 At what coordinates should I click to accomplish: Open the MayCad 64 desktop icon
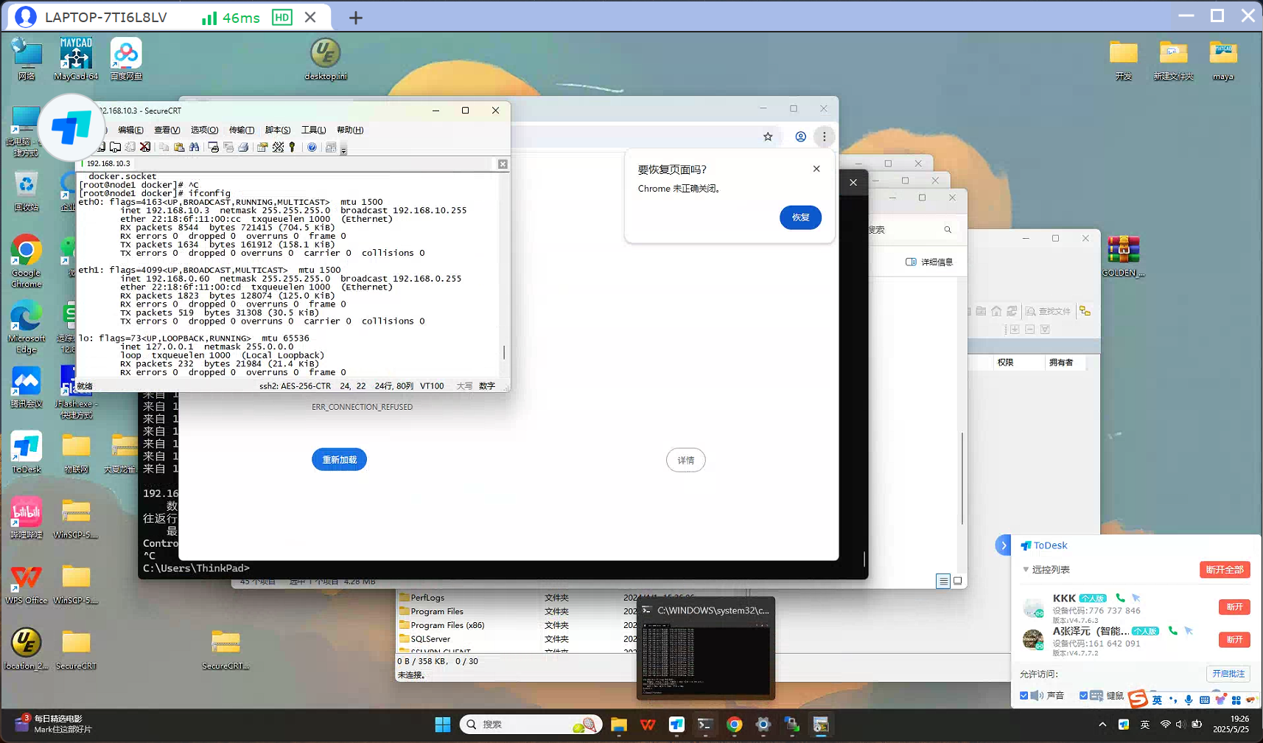pos(76,59)
